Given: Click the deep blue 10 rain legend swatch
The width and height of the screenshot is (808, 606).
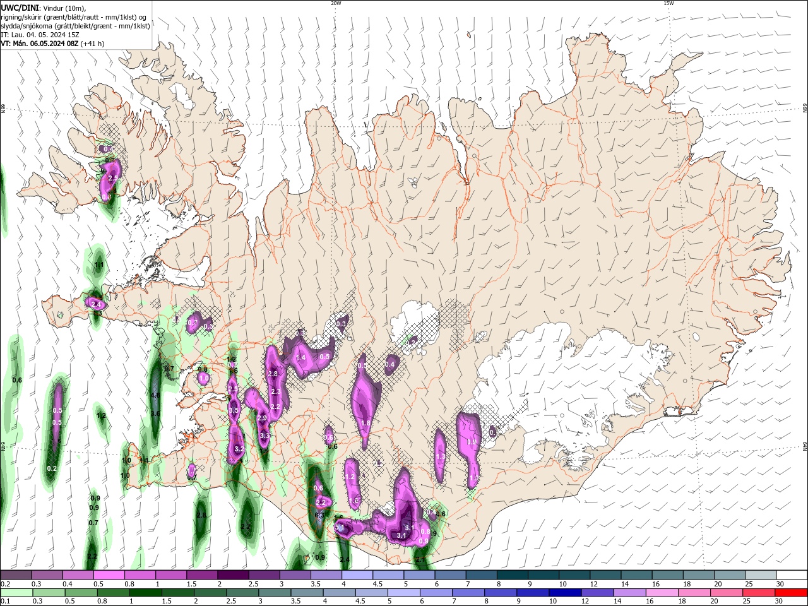Looking at the screenshot, I should pyautogui.click(x=566, y=593).
